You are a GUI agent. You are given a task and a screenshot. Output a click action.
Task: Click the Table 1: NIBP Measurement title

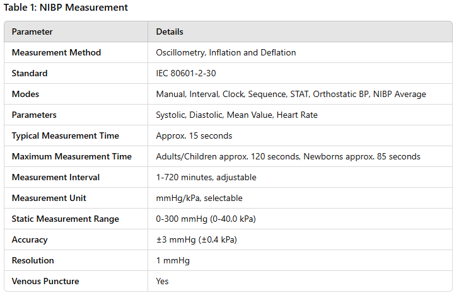[x=66, y=7]
